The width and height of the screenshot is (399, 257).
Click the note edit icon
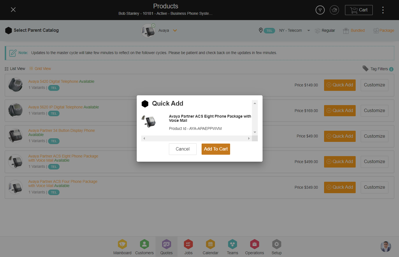tap(13, 53)
